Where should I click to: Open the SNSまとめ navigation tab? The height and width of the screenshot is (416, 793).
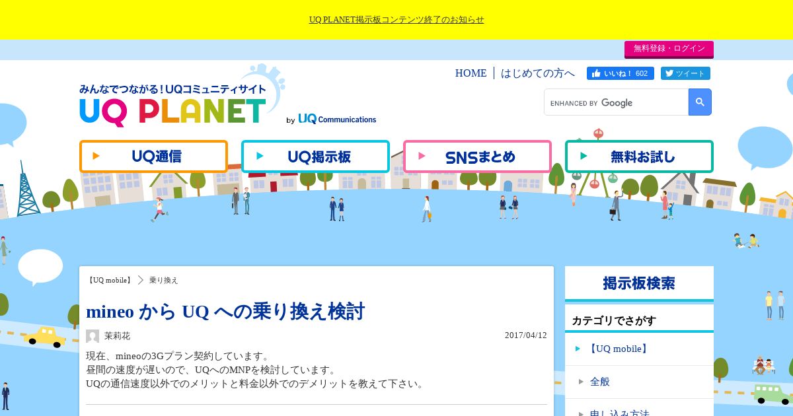(477, 156)
